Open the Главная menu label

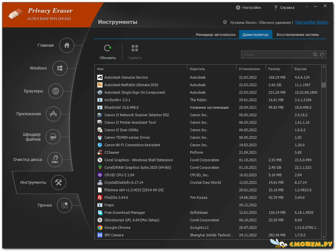pyautogui.click(x=46, y=45)
